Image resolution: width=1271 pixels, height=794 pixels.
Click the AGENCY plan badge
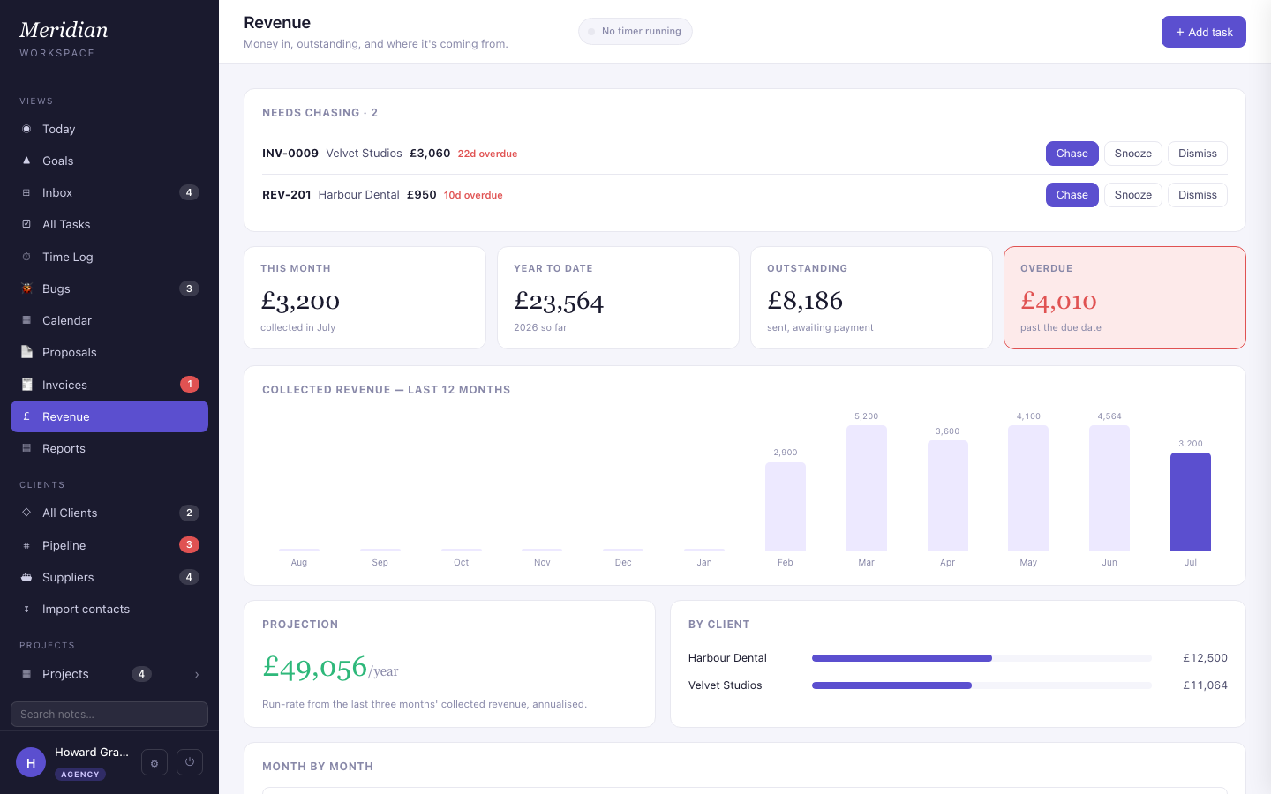click(x=80, y=775)
